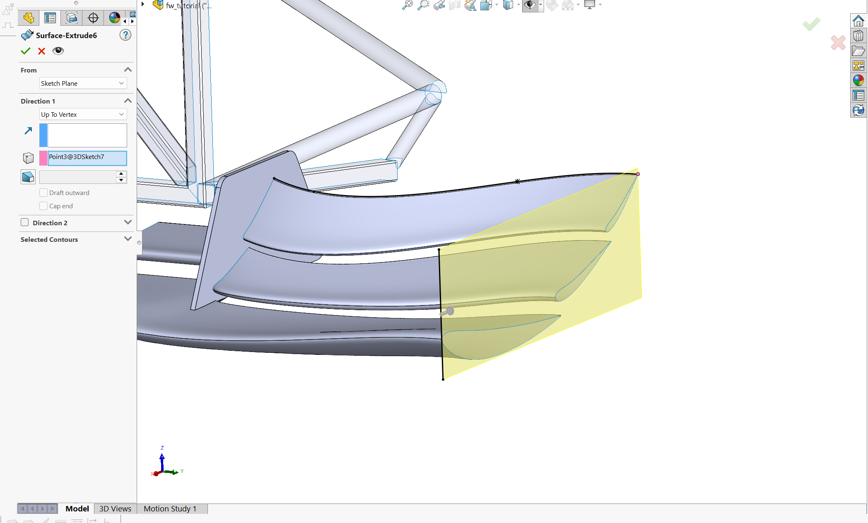
Task: Click Previous View icon
Action: point(439,5)
